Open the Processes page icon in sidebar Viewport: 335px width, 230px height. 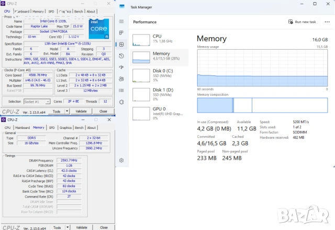tap(121, 33)
